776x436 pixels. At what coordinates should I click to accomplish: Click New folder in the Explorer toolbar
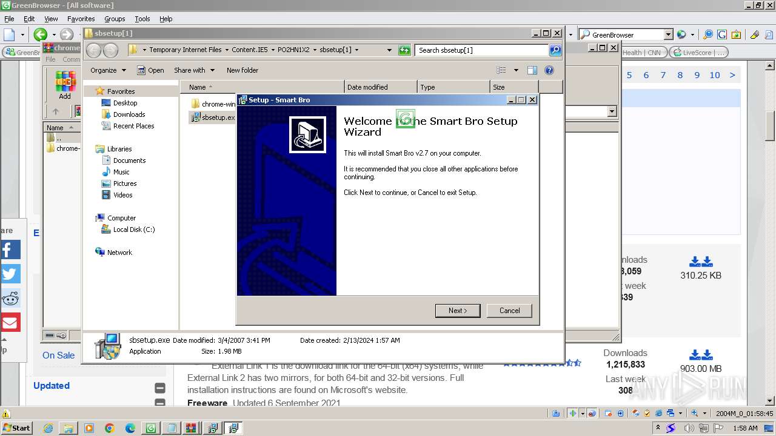coord(242,70)
